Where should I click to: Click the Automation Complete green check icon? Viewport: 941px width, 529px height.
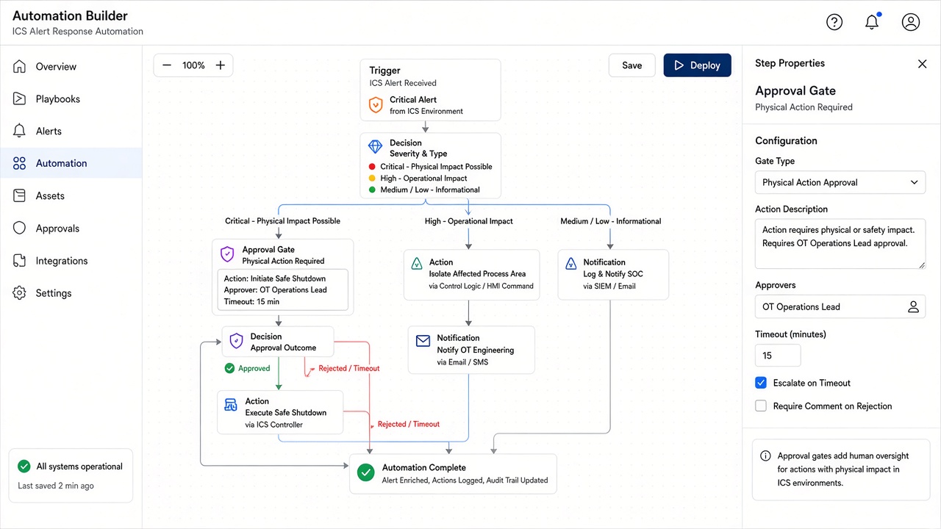[x=365, y=473]
